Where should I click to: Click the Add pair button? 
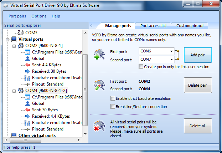tap(198, 55)
